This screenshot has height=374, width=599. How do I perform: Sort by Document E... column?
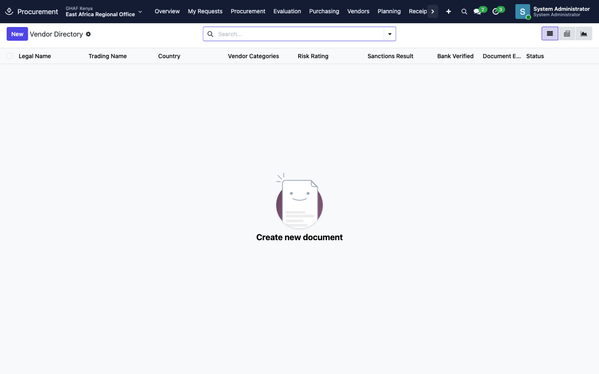click(502, 56)
